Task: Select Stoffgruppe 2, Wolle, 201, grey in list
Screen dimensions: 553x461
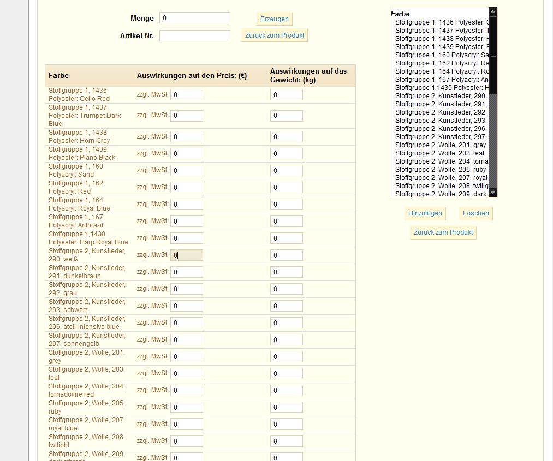Action: 441,145
